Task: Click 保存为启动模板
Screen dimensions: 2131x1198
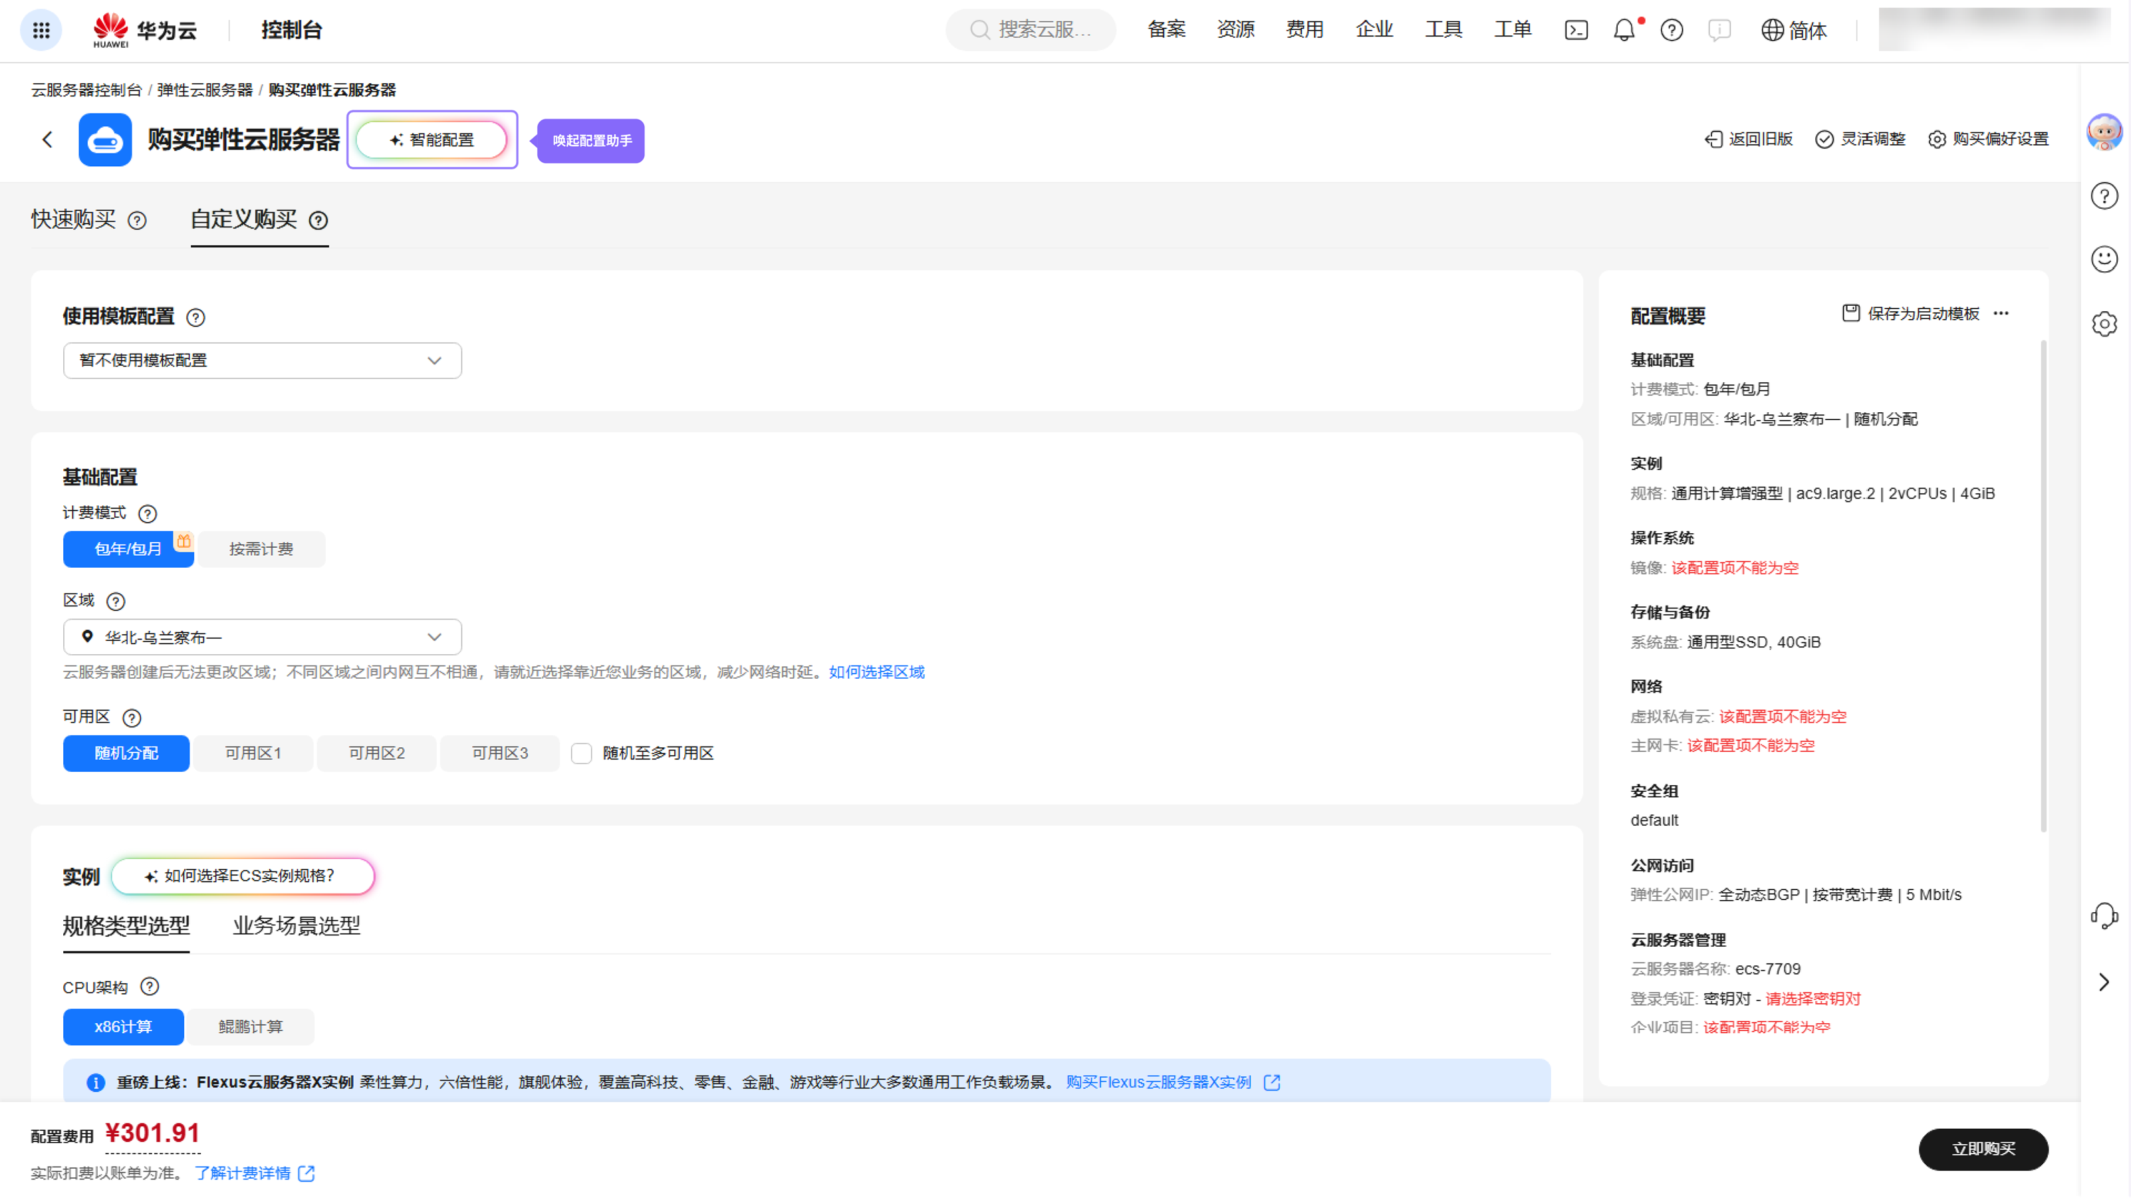Action: pyautogui.click(x=1911, y=314)
